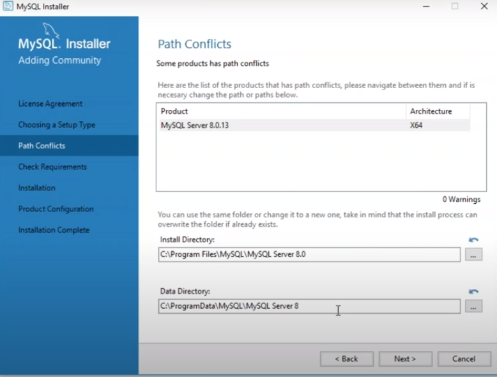Screen dimensions: 497x377
Task: Click into the Install Directory text field
Action: pyautogui.click(x=309, y=255)
